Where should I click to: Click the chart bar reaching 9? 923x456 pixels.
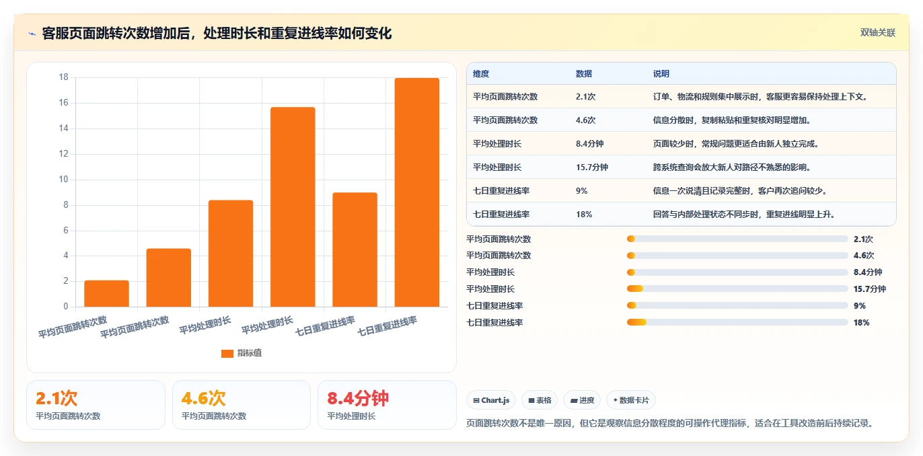click(355, 250)
